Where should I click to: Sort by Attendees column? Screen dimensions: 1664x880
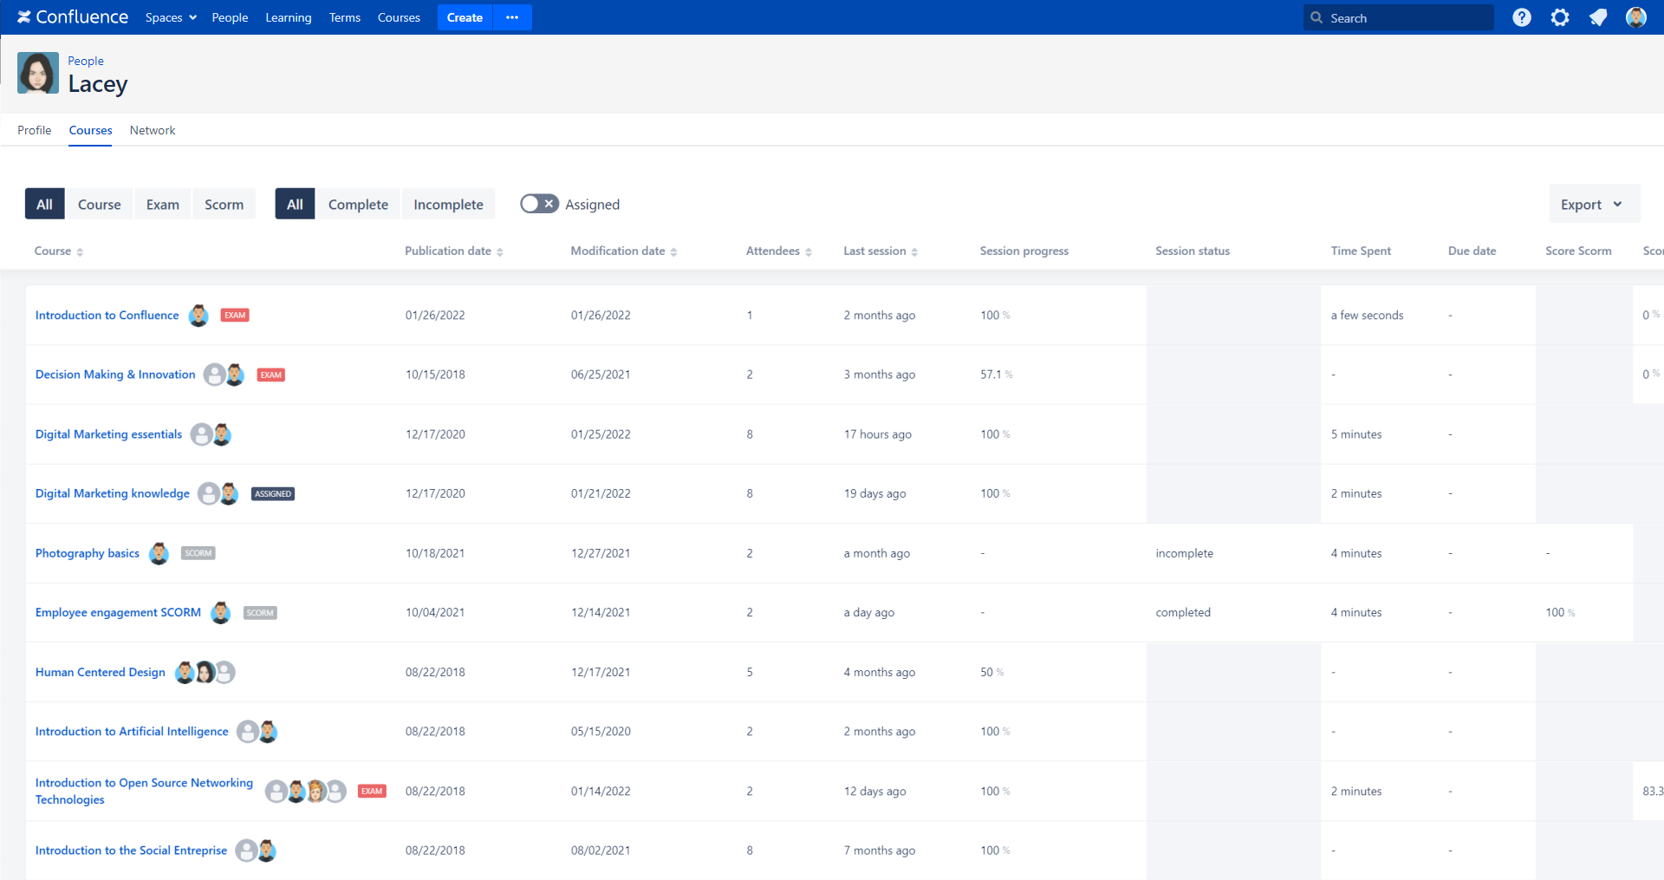[779, 251]
